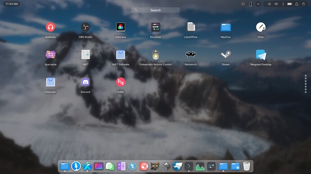311x174 pixels.
Task: Launch the Colorway app
Action: (121, 27)
